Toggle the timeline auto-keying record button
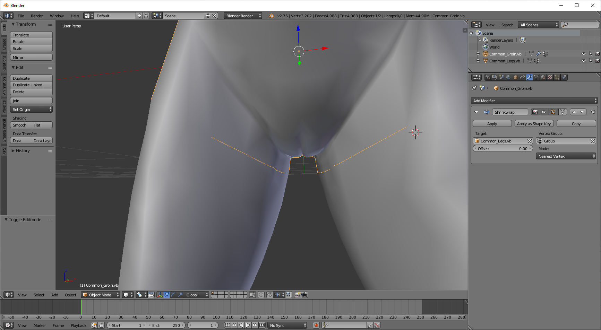Screen dimensions: 601x330 coord(316,325)
